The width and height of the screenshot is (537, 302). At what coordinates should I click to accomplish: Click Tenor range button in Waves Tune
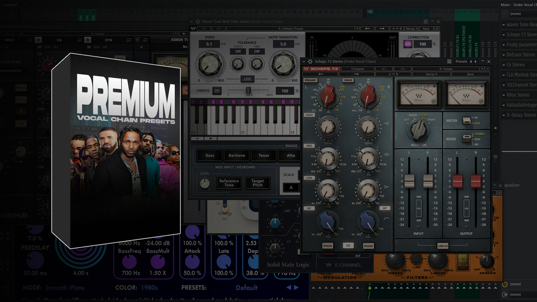tap(264, 156)
